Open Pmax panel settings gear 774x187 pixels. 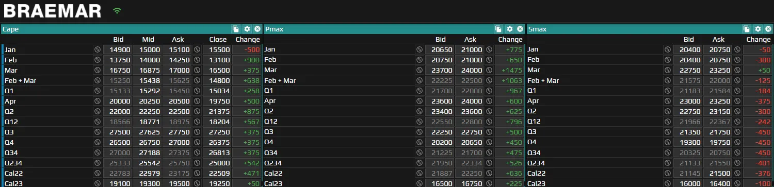point(509,29)
